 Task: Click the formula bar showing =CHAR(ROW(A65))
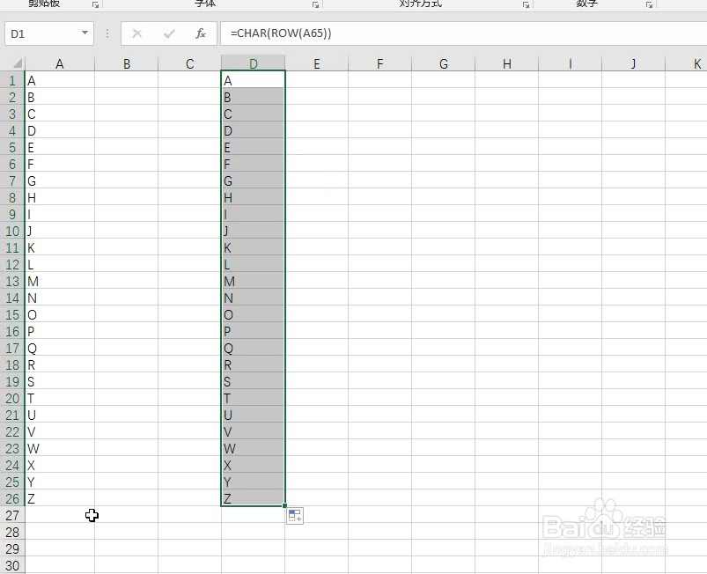coord(463,33)
